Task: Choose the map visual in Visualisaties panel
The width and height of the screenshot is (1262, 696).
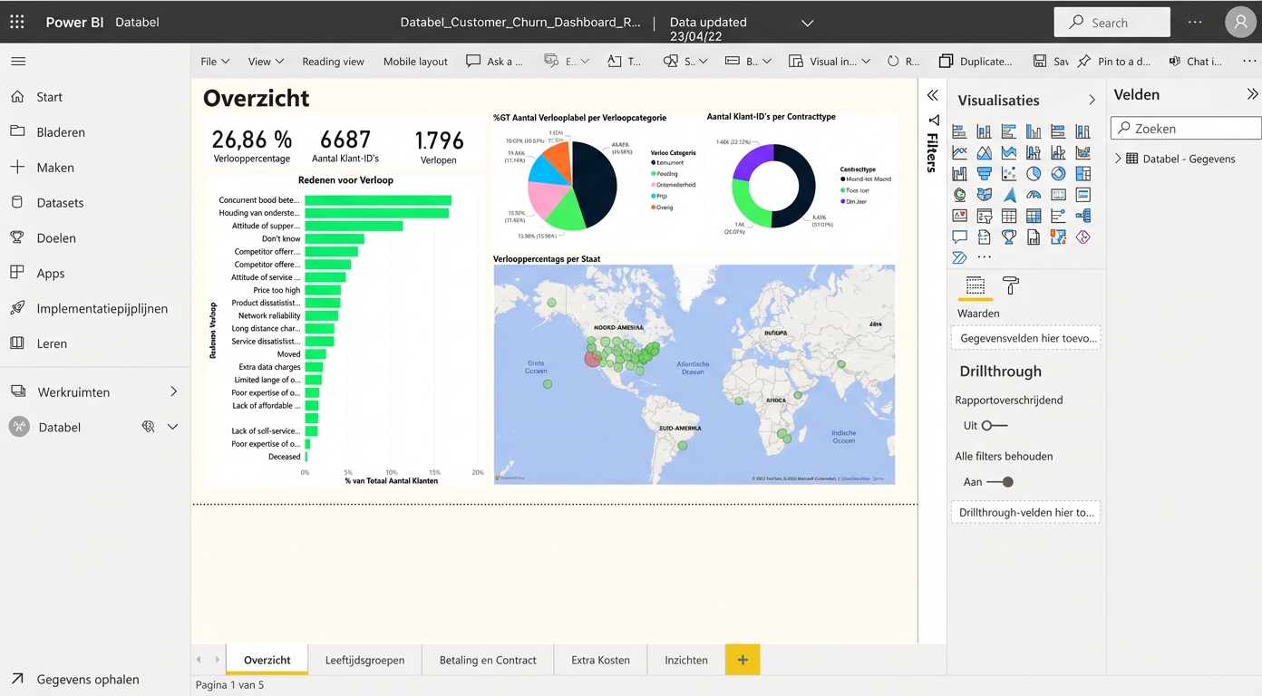Action: 960,194
